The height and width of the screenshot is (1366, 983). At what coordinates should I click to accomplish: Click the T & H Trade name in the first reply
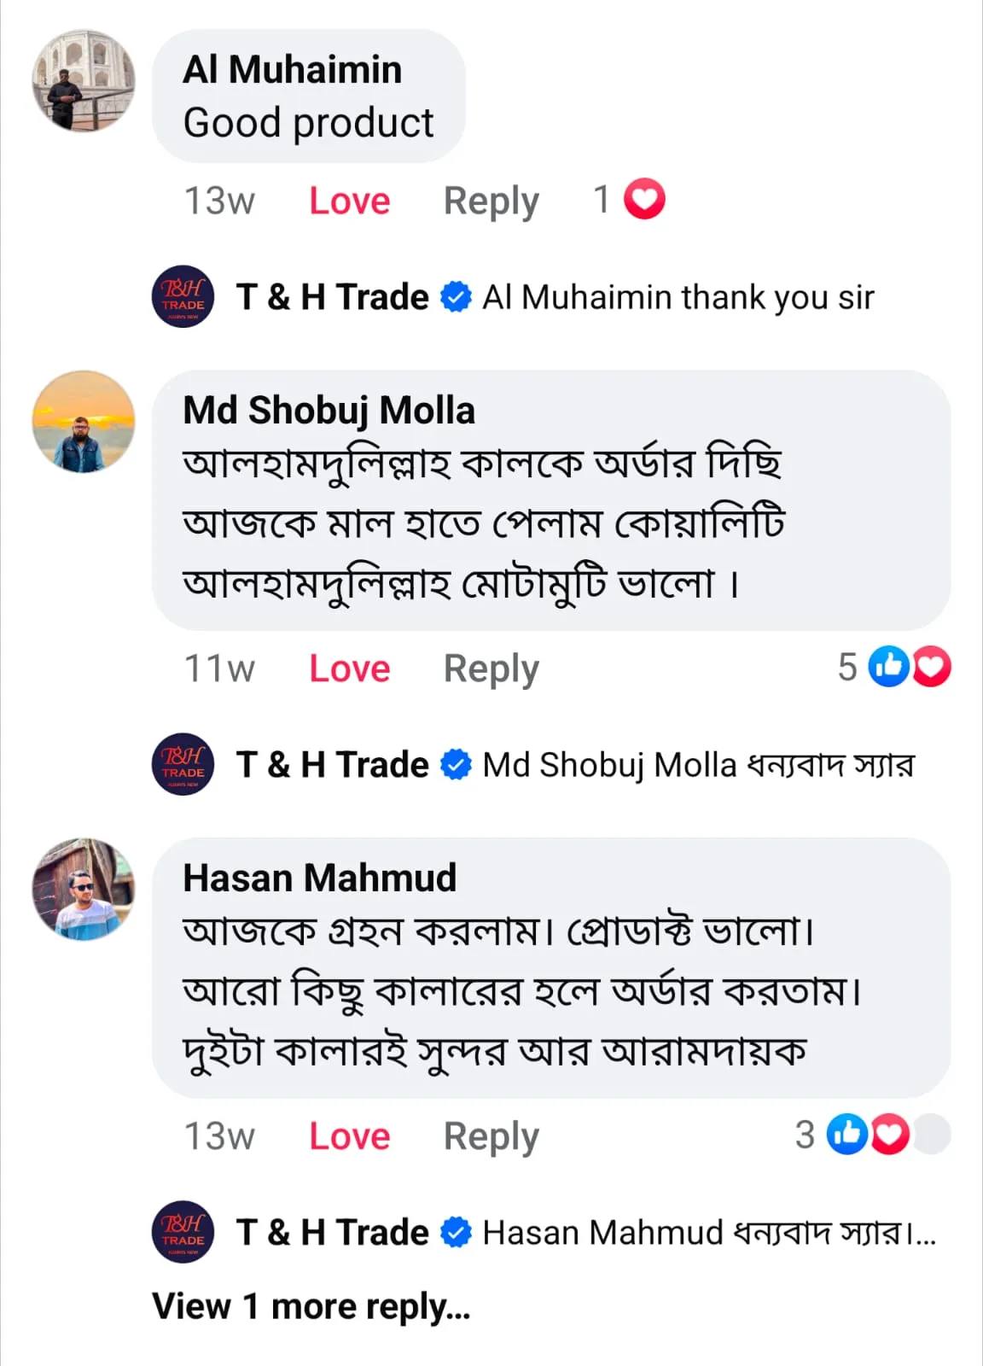[332, 297]
